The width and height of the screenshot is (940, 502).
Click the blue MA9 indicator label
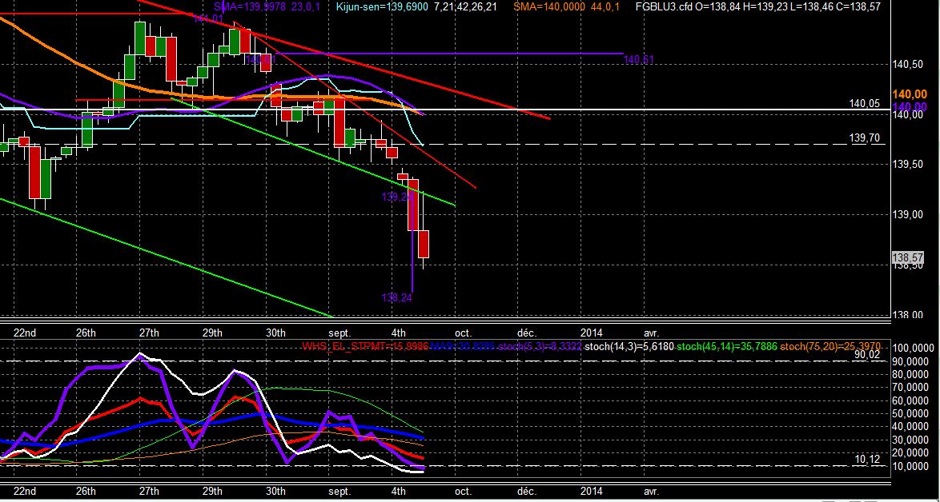click(462, 346)
